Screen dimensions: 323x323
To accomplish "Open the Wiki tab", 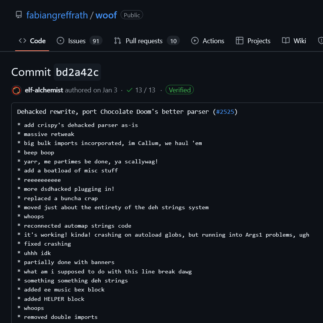I will 294,41.
